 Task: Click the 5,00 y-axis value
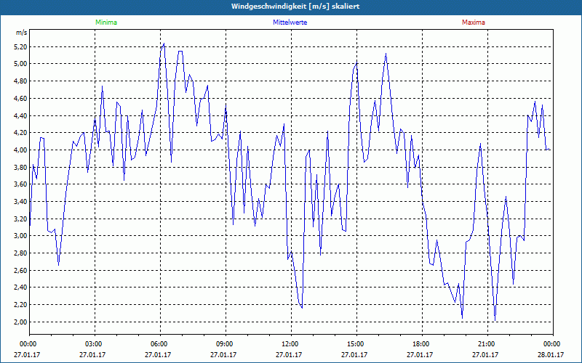[x=22, y=64]
